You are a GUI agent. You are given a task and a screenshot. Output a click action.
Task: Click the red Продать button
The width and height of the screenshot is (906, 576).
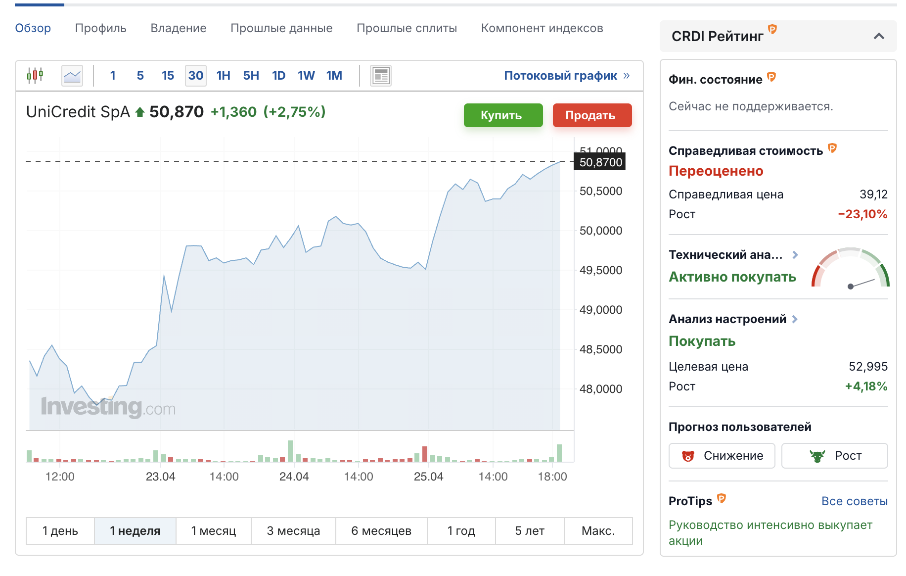click(x=592, y=115)
